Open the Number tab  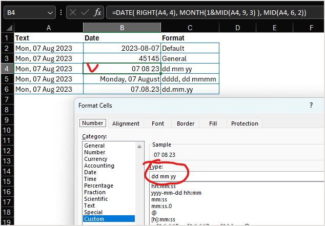pos(93,123)
